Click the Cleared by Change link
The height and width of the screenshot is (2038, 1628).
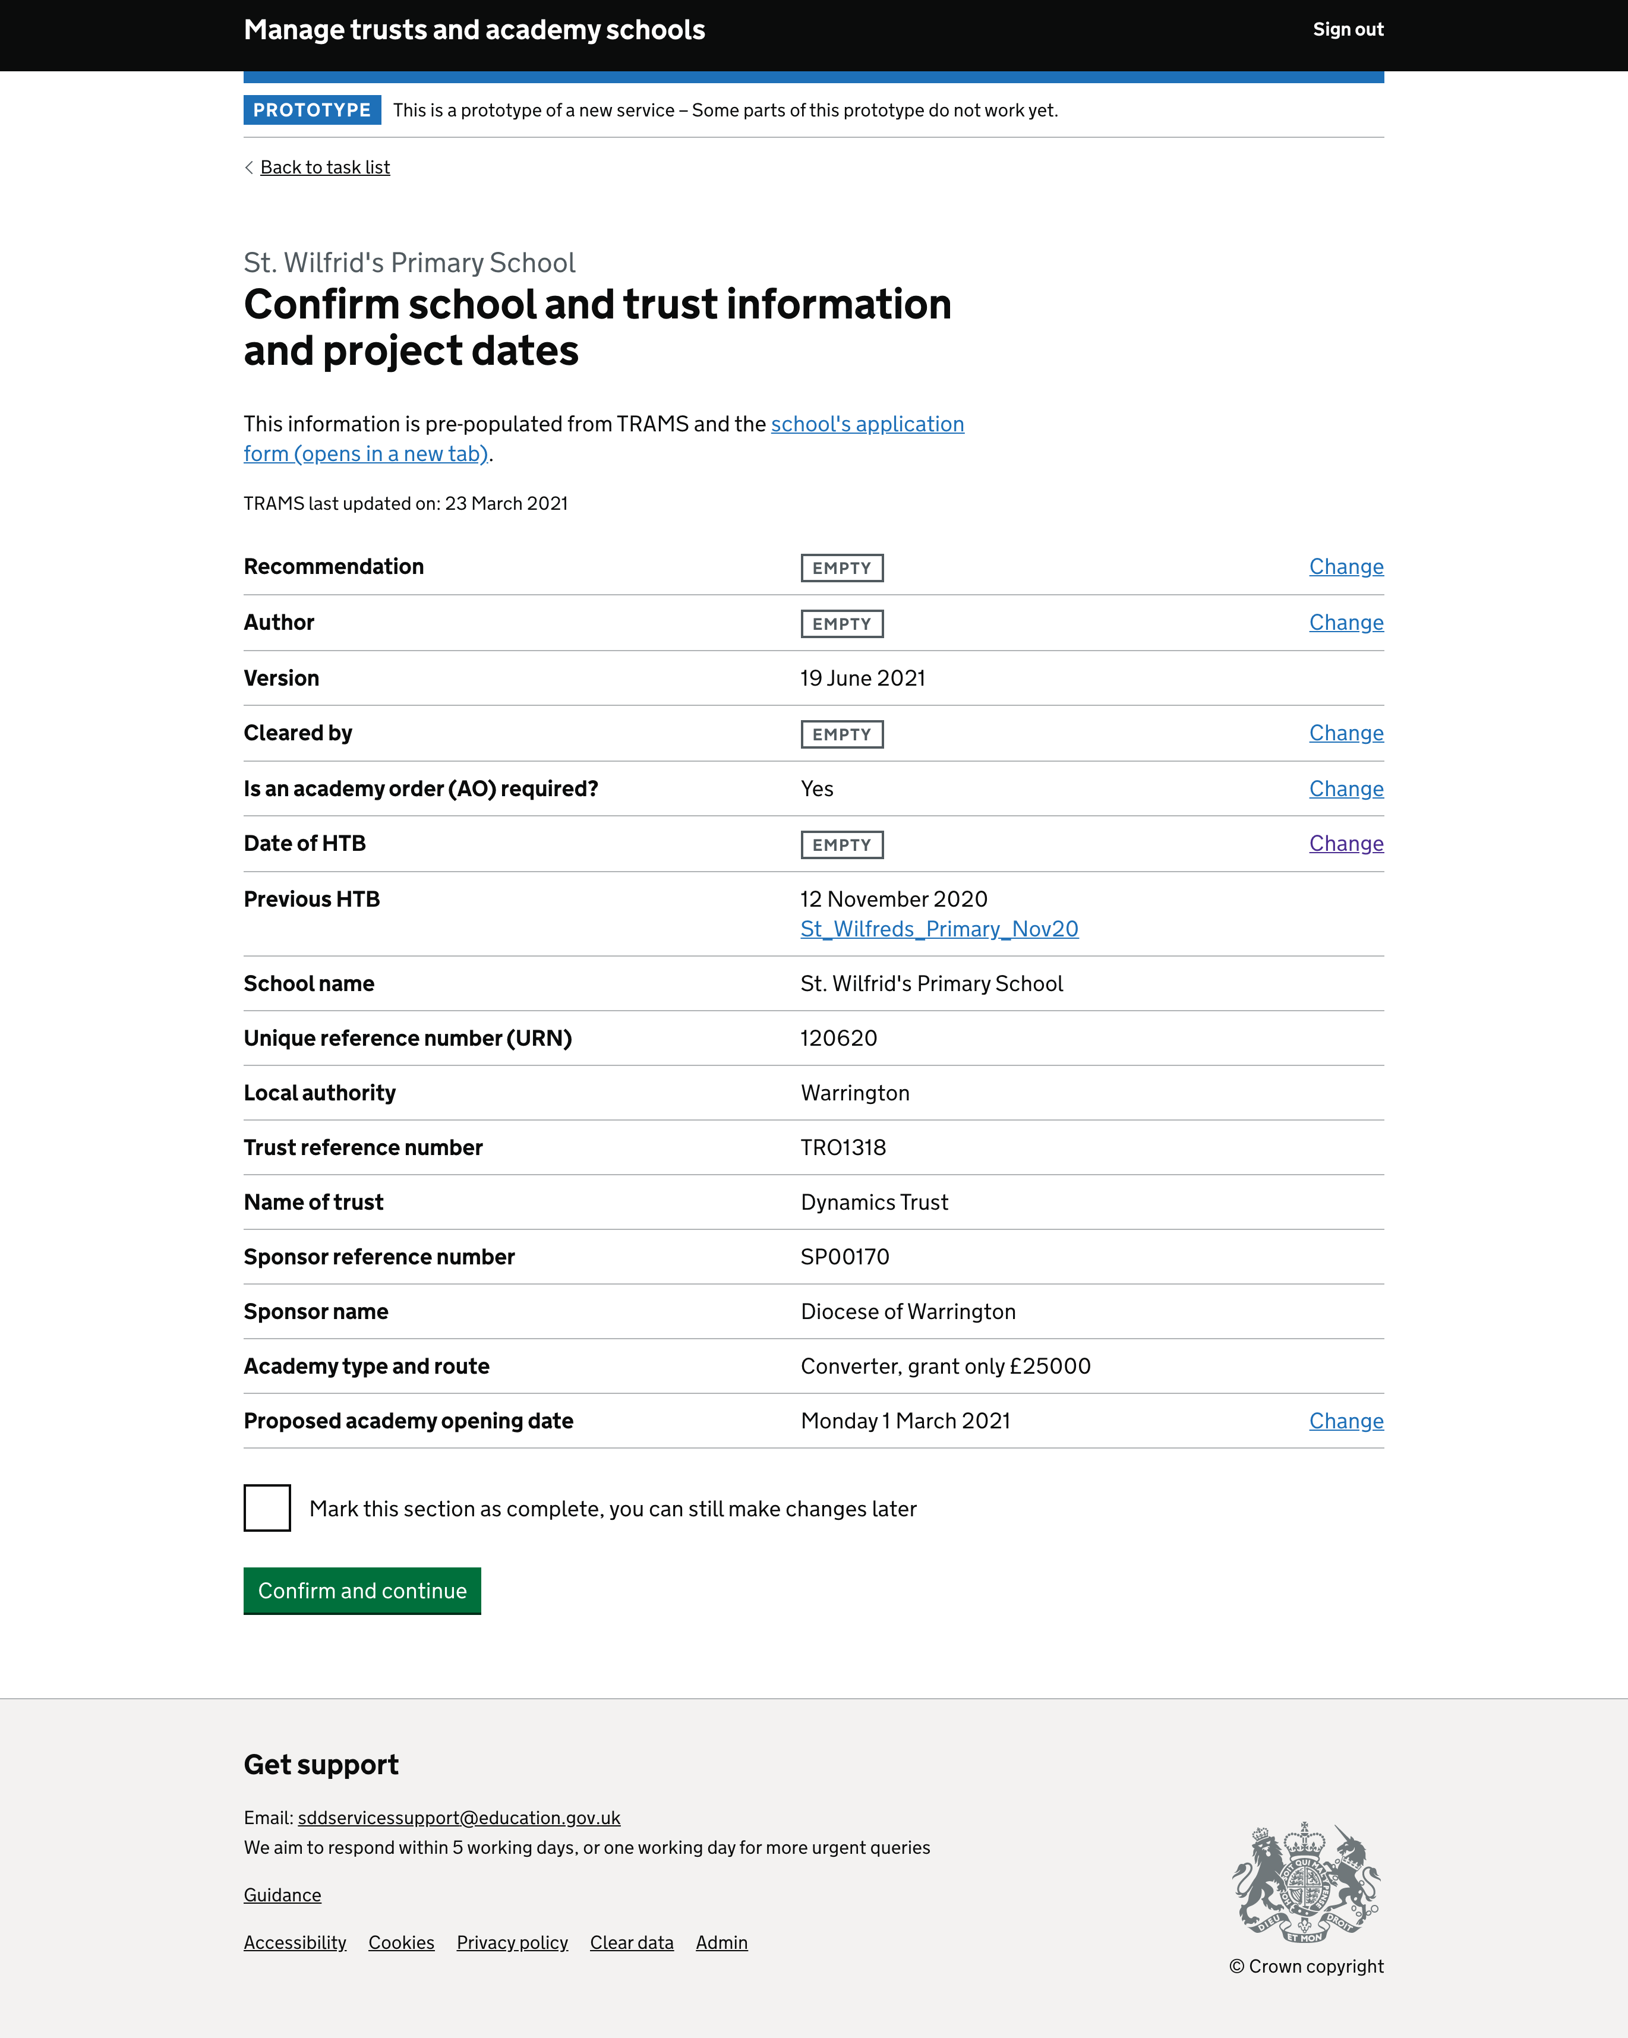click(x=1346, y=733)
